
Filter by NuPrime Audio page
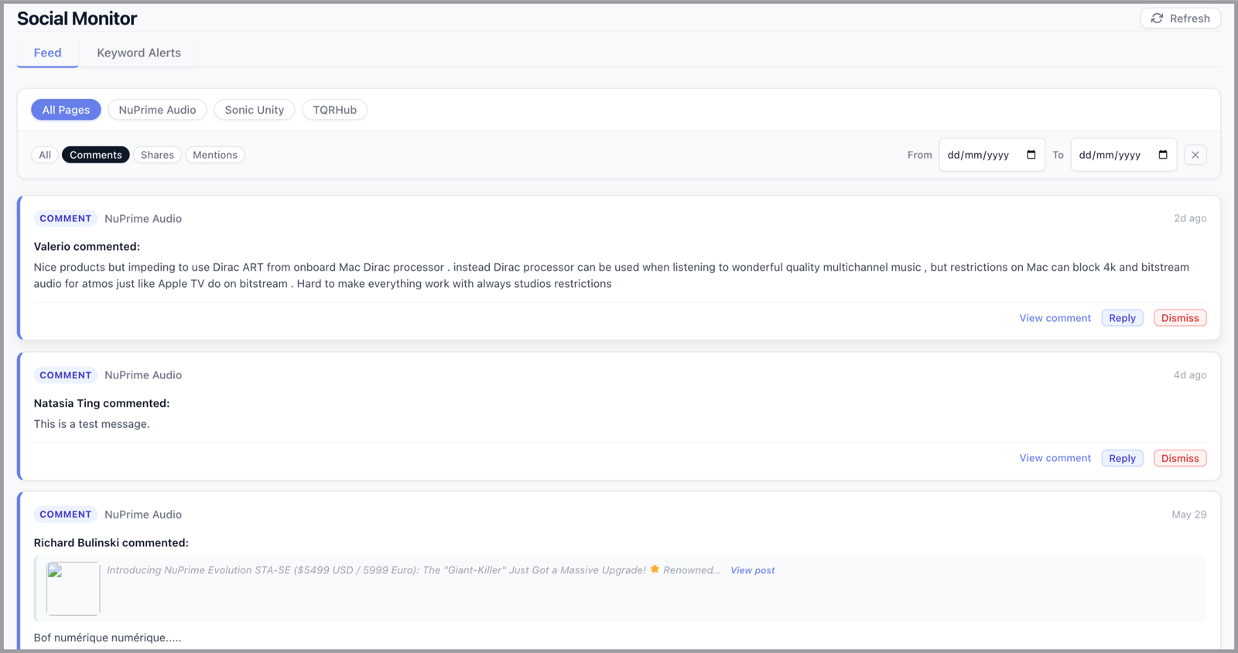[157, 110]
